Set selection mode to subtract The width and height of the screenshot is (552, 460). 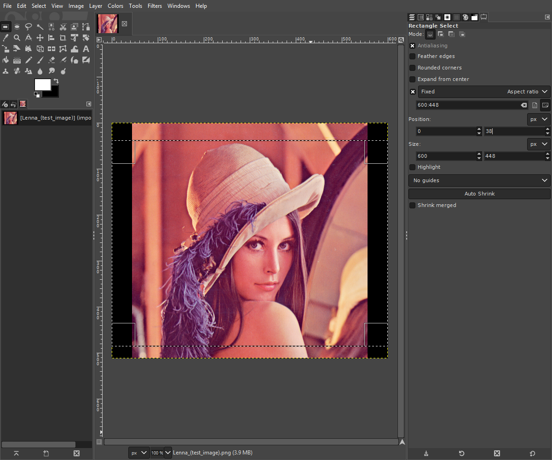click(x=451, y=34)
